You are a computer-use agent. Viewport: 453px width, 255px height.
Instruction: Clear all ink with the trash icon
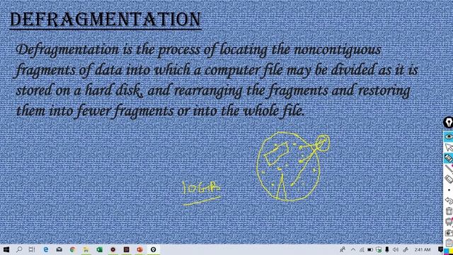point(448,211)
